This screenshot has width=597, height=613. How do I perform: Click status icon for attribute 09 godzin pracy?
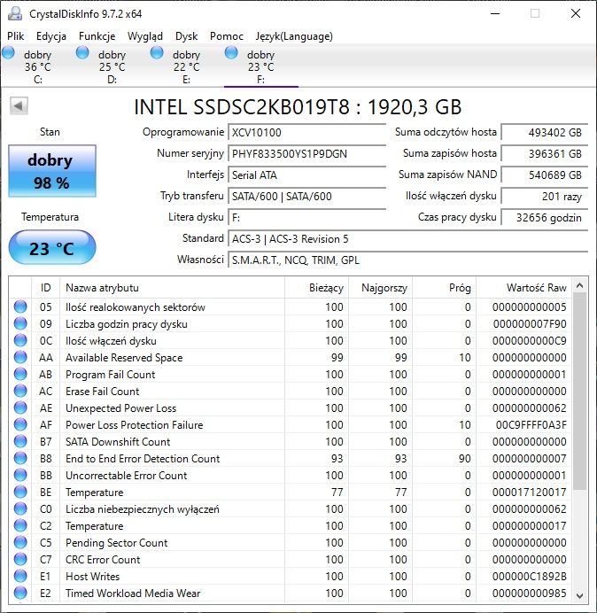[x=20, y=323]
